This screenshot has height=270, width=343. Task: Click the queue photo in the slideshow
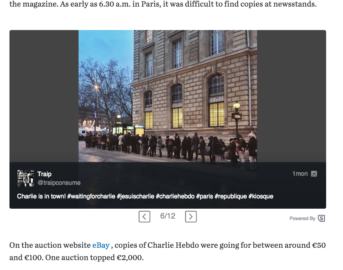(x=168, y=96)
